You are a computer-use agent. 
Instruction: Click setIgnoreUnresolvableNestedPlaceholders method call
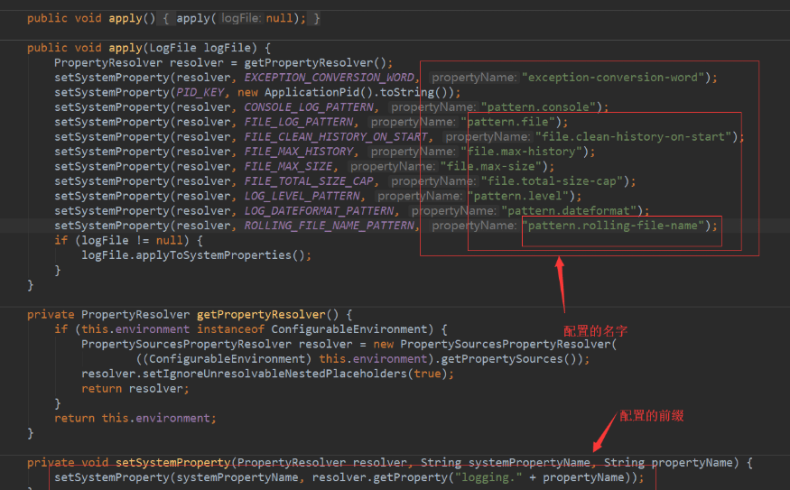click(x=274, y=374)
